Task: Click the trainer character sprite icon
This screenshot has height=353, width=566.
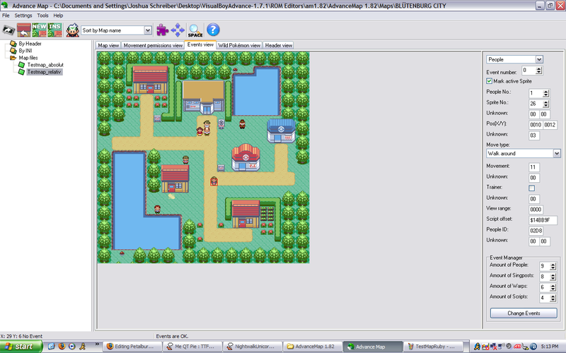Action: point(73,30)
